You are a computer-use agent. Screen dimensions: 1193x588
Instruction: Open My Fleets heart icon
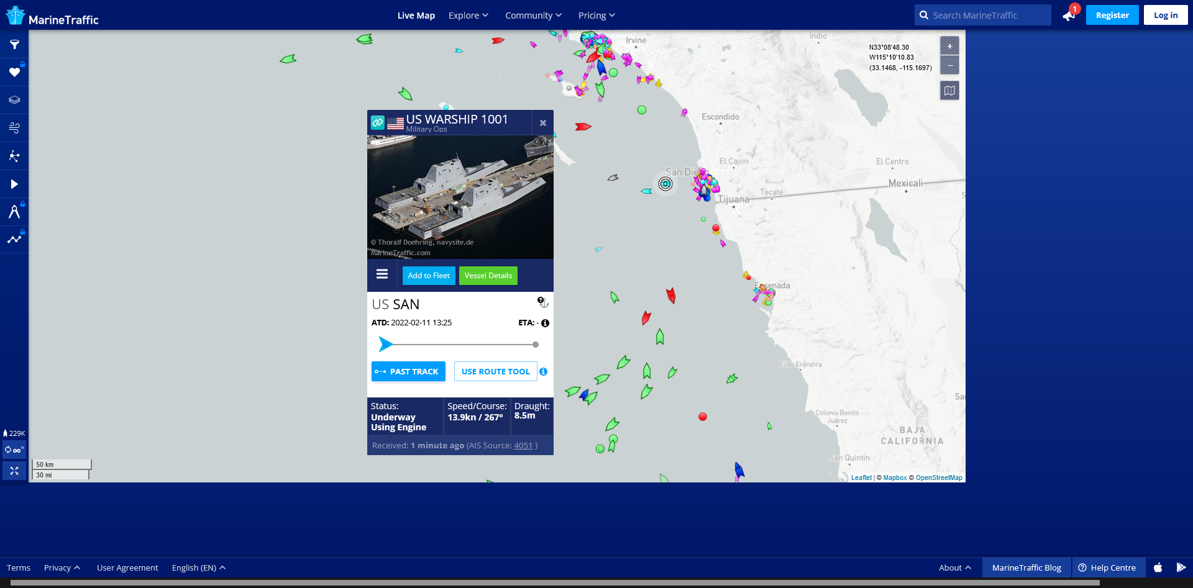[14, 73]
